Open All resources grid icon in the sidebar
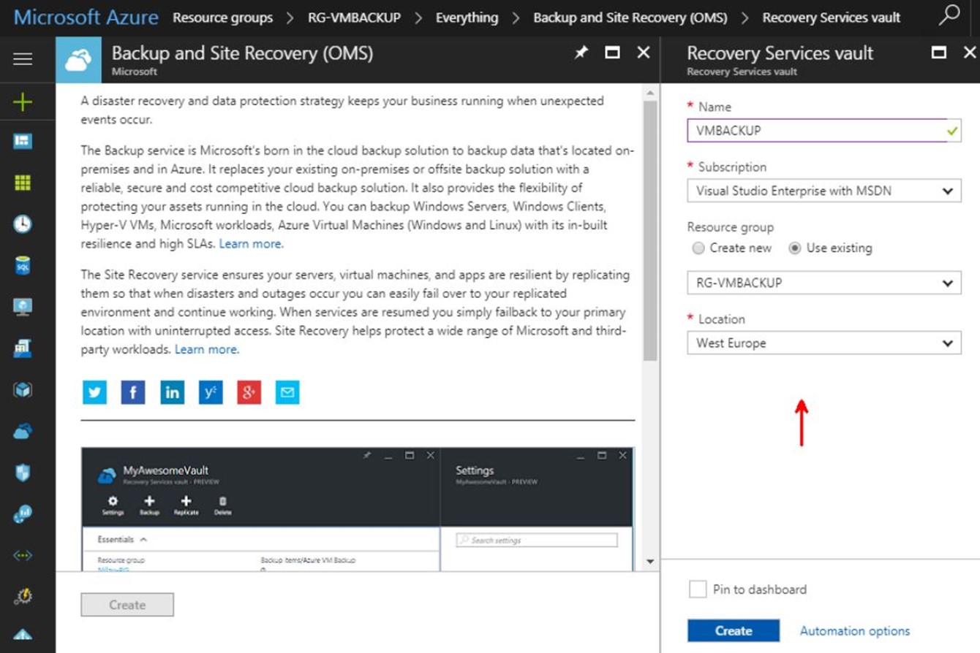The height and width of the screenshot is (653, 980). tap(23, 183)
